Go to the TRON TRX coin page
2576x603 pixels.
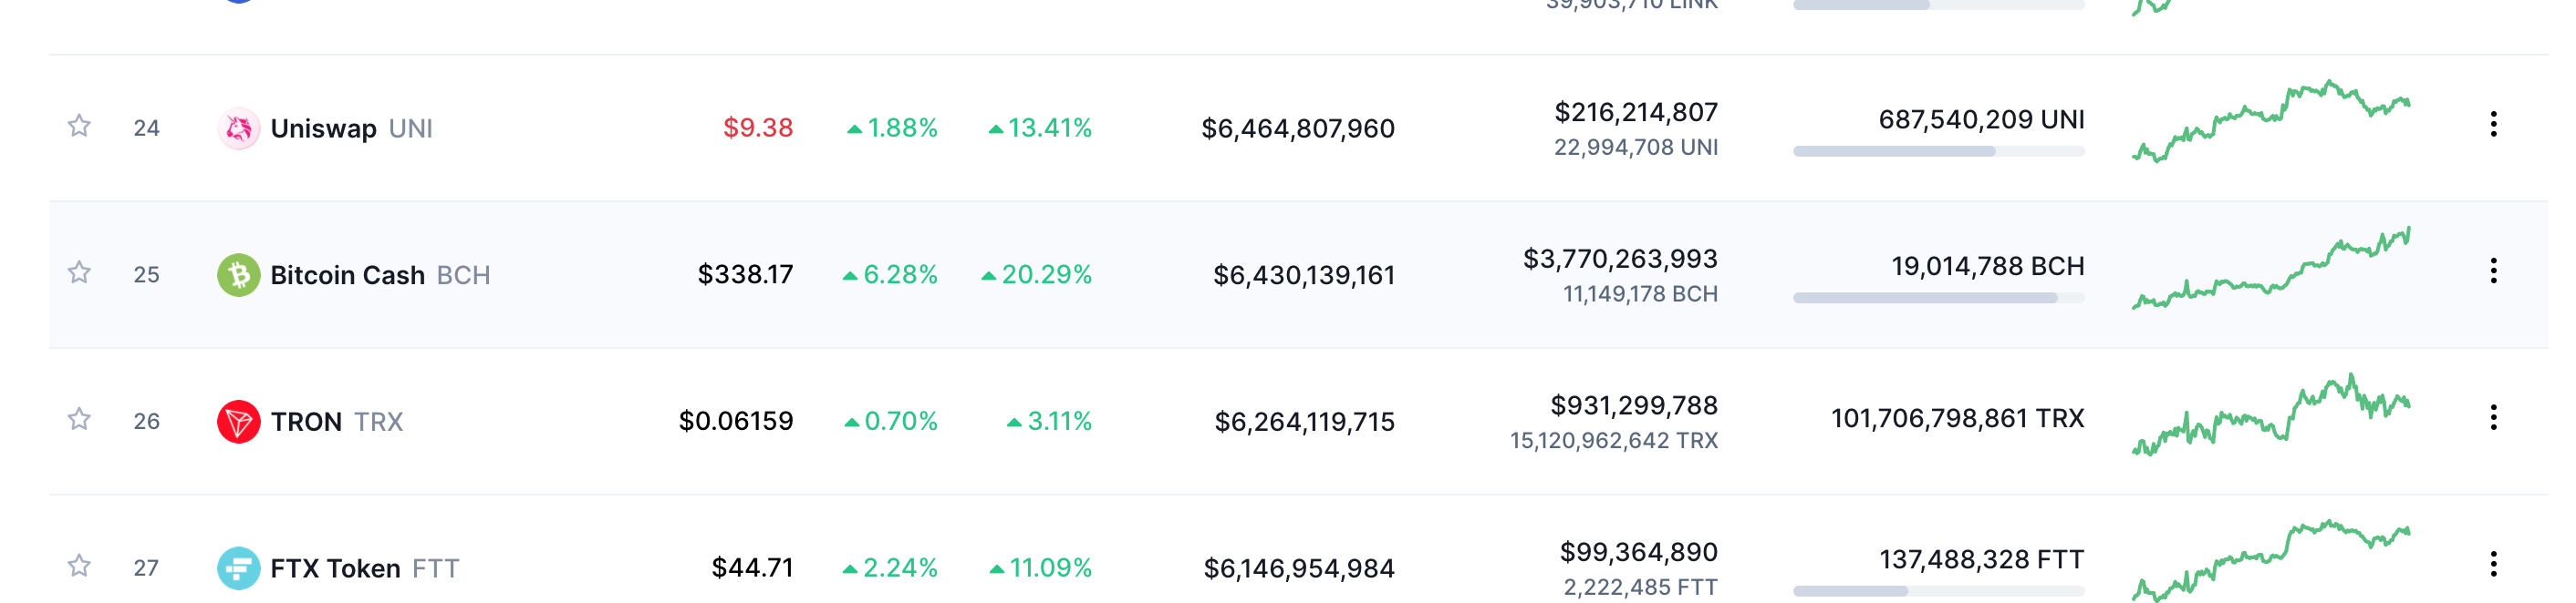[337, 423]
